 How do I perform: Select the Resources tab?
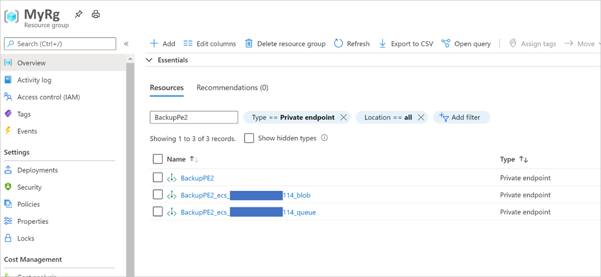167,88
